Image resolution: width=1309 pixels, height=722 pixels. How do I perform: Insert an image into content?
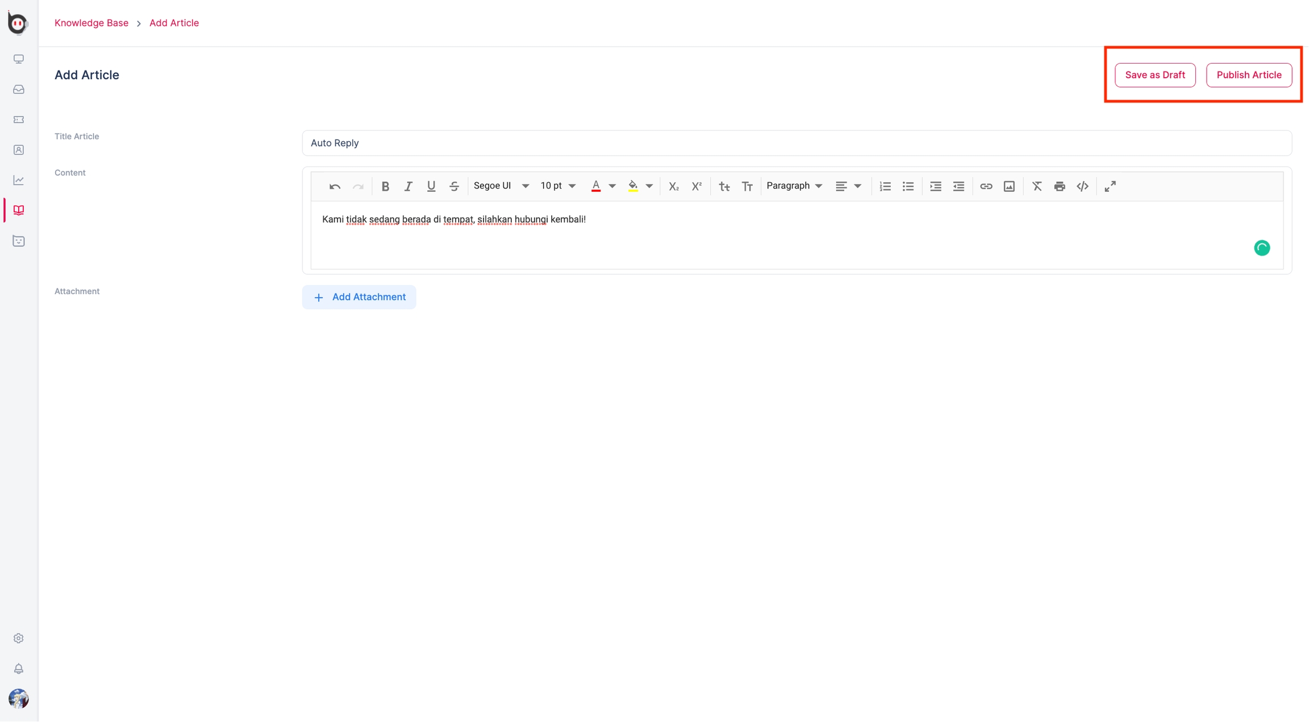(1009, 186)
